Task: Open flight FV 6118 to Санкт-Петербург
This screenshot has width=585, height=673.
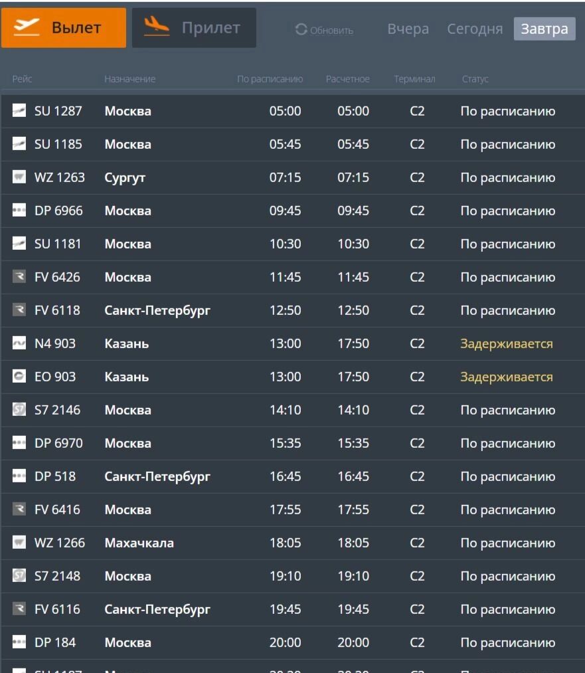Action: pyautogui.click(x=157, y=310)
